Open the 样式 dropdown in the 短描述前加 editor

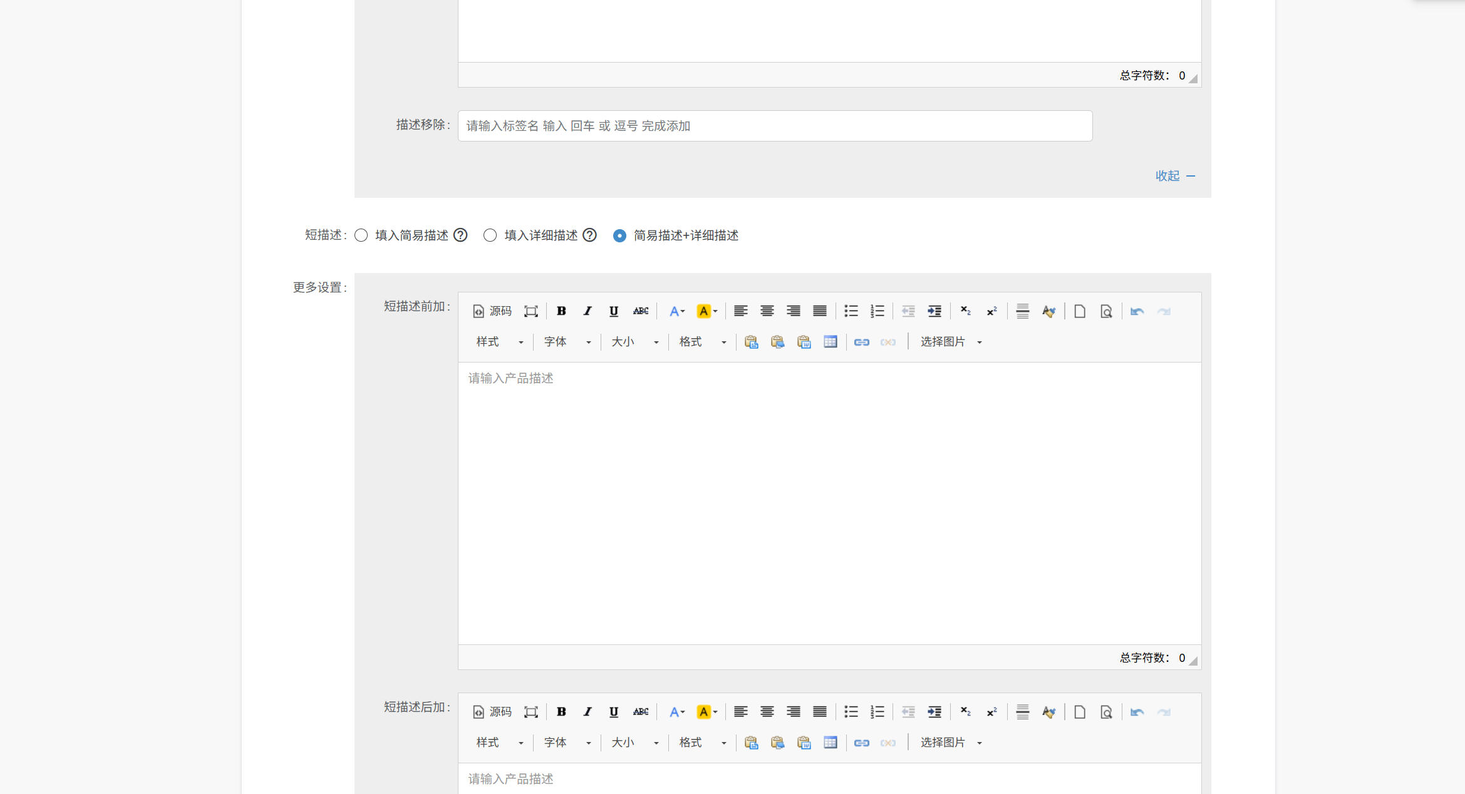pyautogui.click(x=499, y=342)
